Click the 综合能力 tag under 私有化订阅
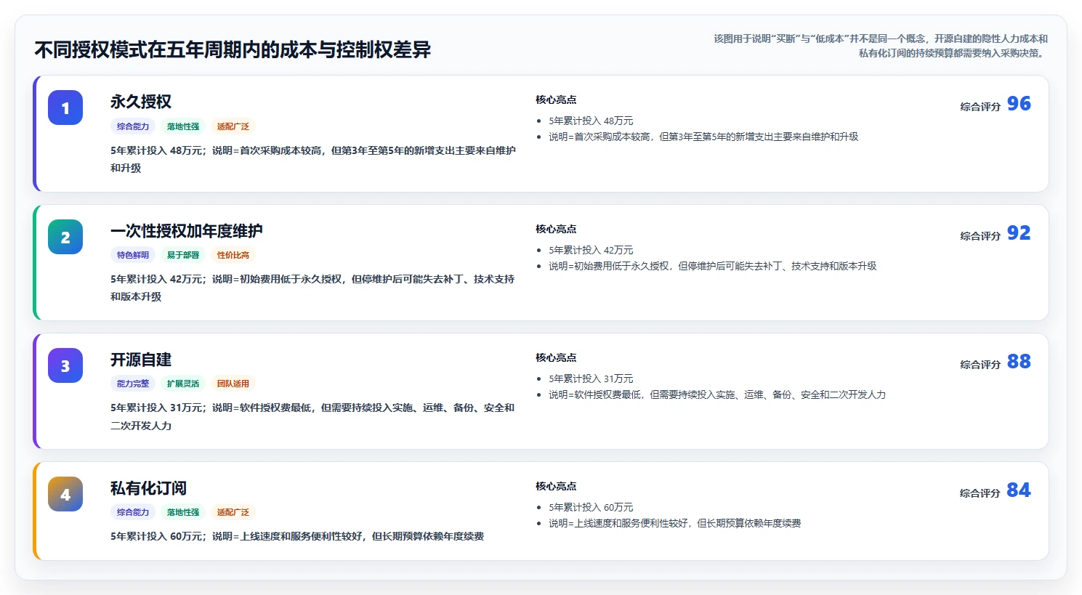 [x=133, y=512]
